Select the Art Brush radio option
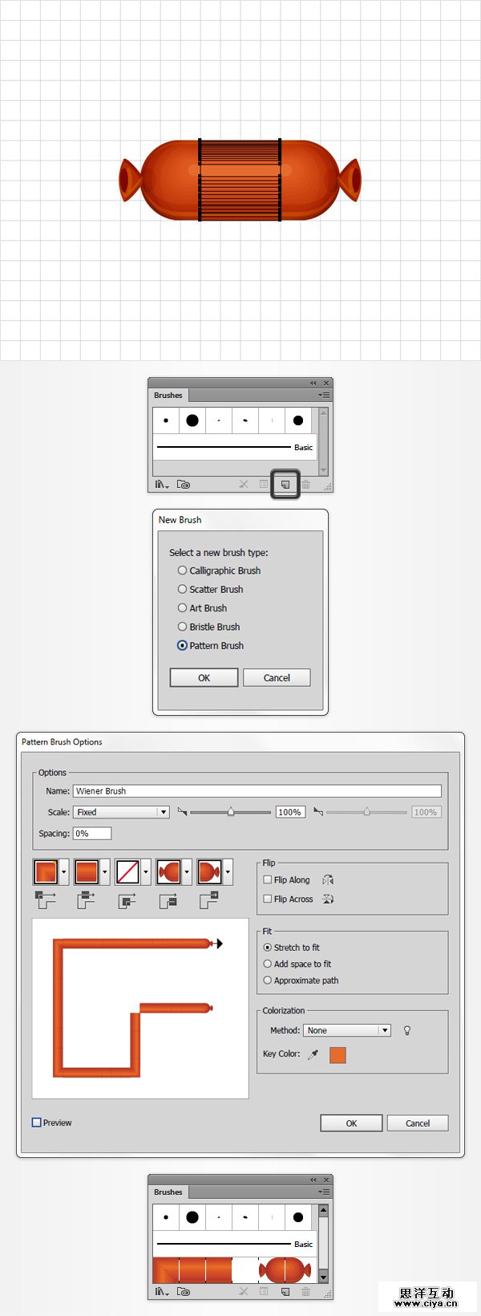 [182, 608]
